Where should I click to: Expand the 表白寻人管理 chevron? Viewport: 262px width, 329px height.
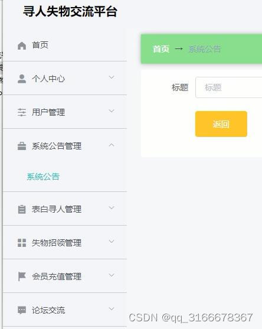(112, 208)
